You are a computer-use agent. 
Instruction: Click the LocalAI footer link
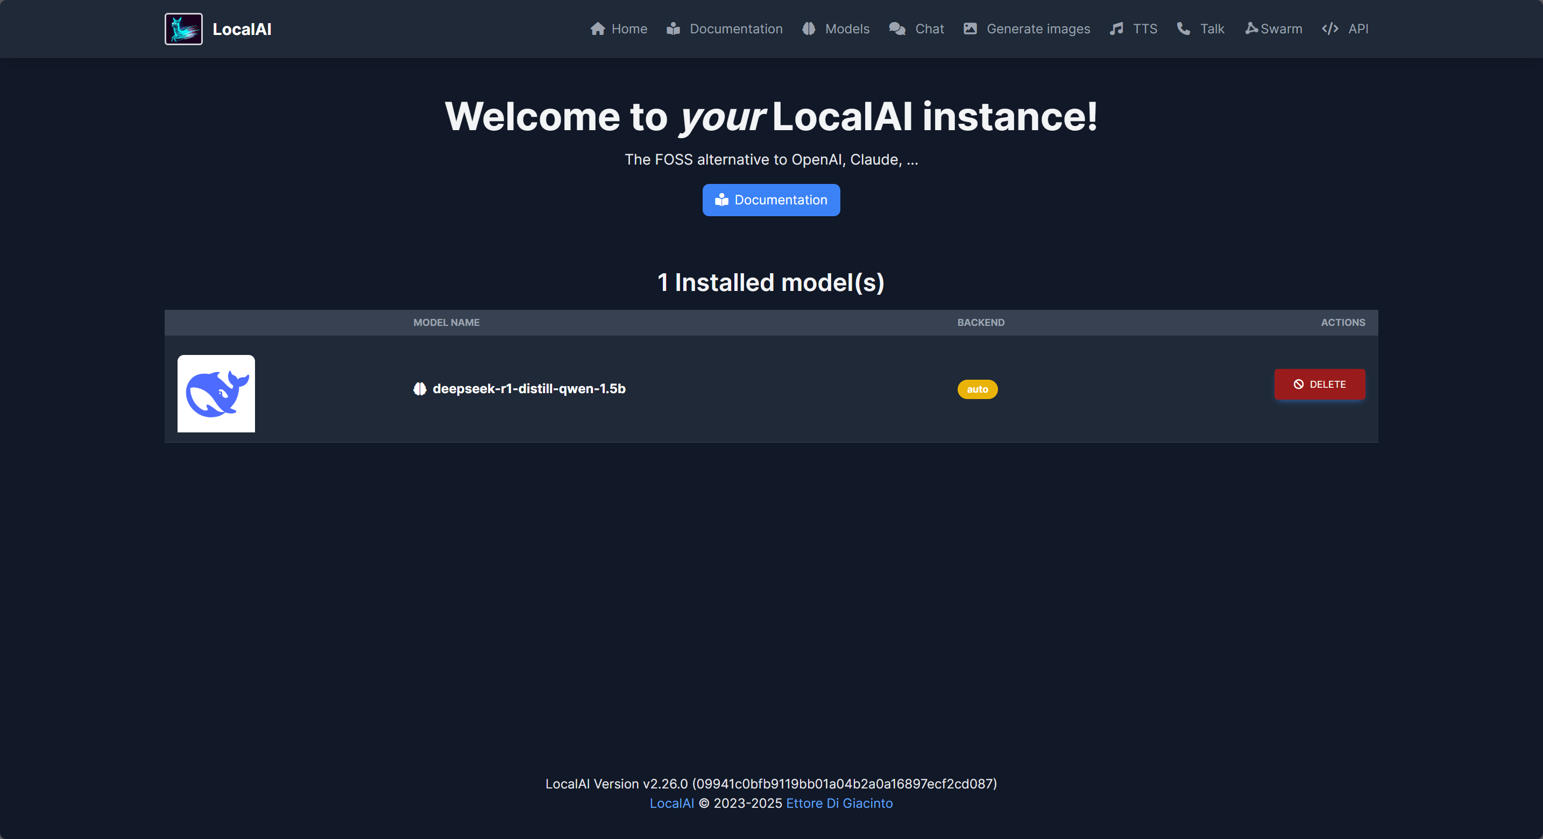pyautogui.click(x=671, y=803)
